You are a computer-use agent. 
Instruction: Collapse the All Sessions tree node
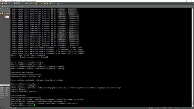coord(1,13)
